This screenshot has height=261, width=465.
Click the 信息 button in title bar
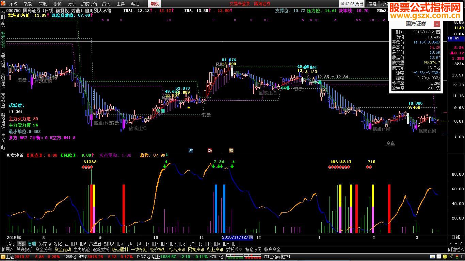pyautogui.click(x=373, y=4)
